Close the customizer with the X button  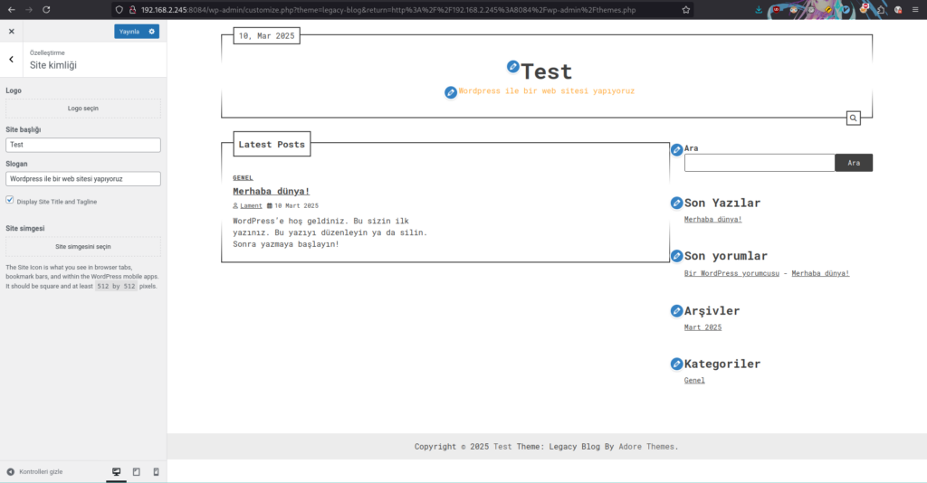pos(12,32)
